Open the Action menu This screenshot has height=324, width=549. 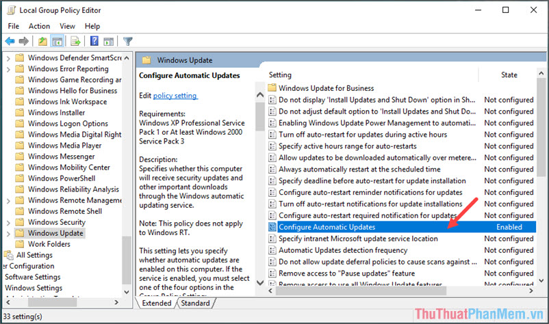[x=39, y=26]
